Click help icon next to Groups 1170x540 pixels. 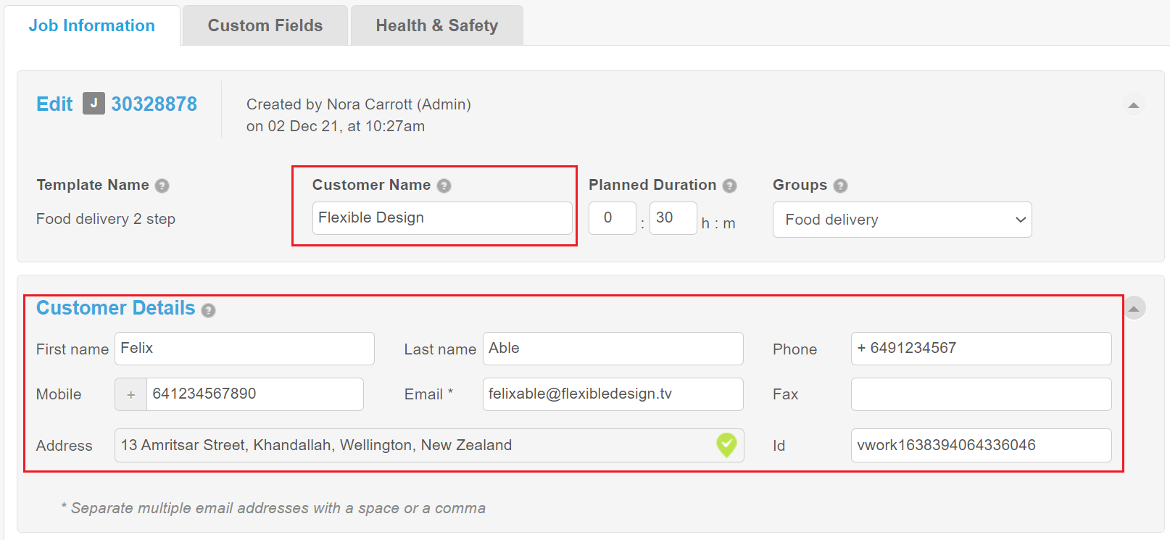(840, 186)
